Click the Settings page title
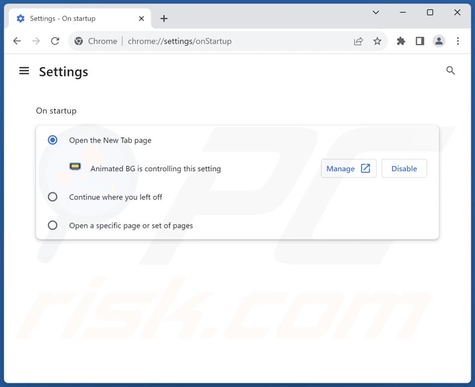Image resolution: width=475 pixels, height=387 pixels. [64, 72]
